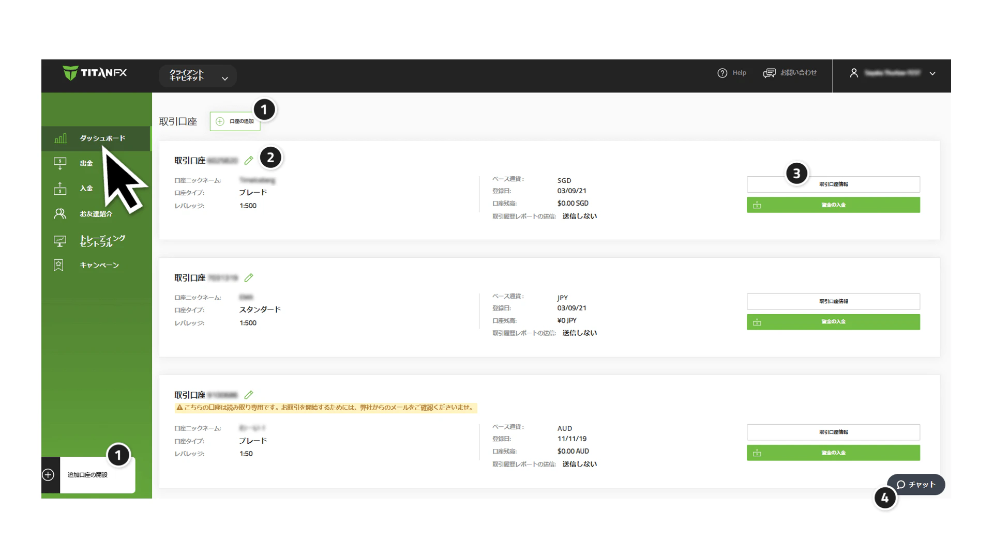Expand user account menu chevron

point(932,73)
